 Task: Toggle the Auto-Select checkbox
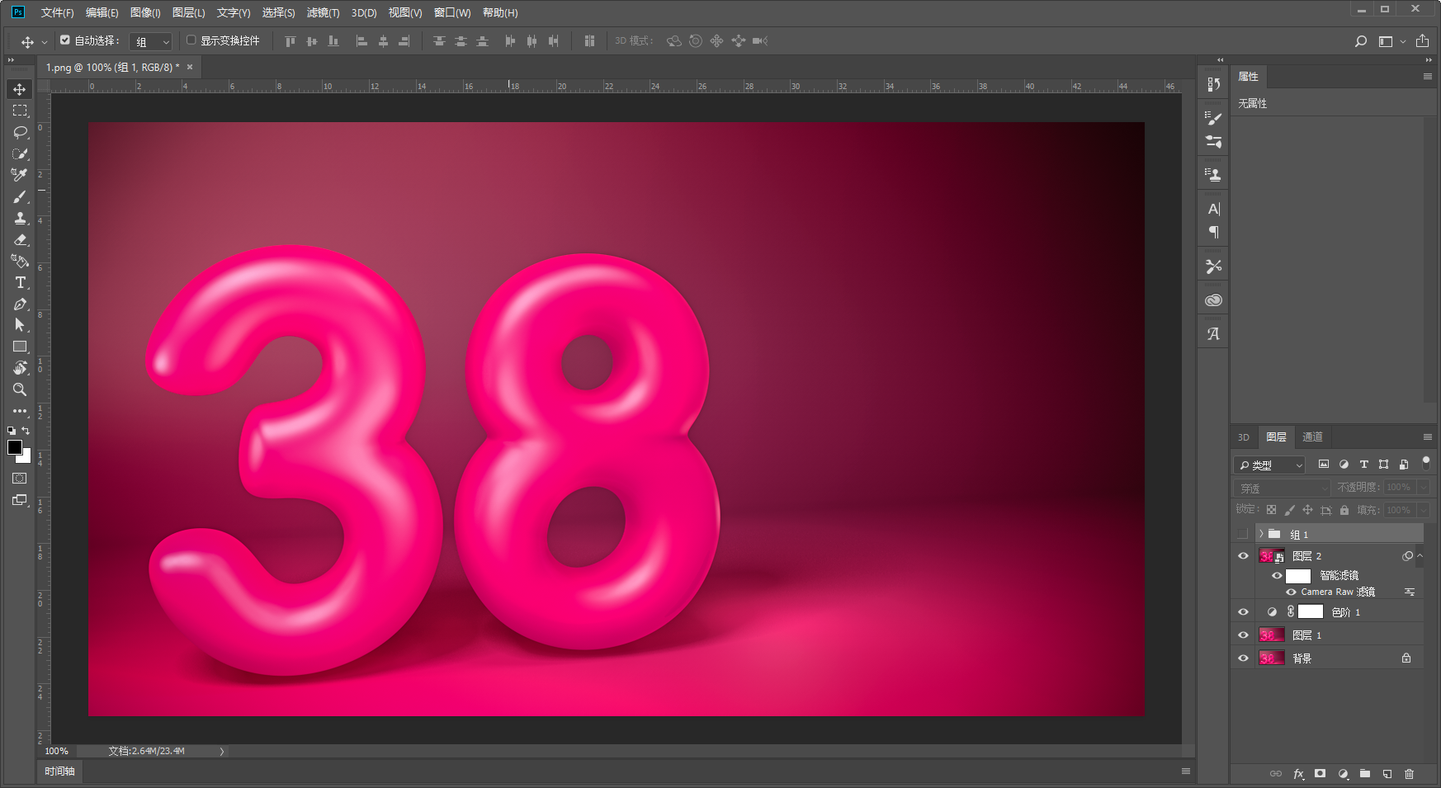coord(65,40)
